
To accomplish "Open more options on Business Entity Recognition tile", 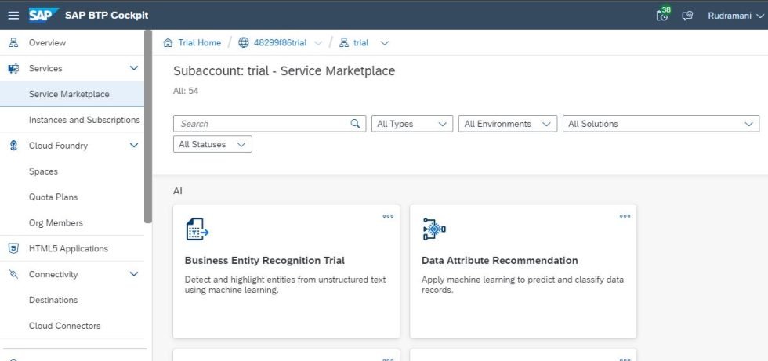I will [388, 216].
